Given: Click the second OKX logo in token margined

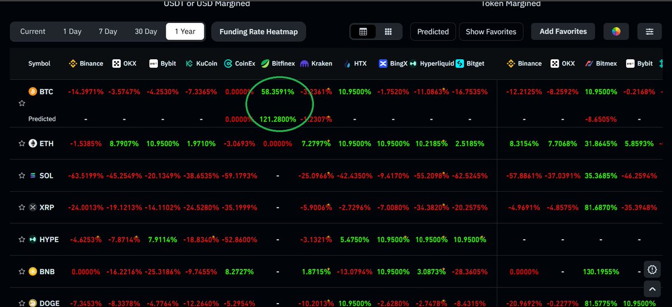Looking at the screenshot, I should [x=554, y=64].
